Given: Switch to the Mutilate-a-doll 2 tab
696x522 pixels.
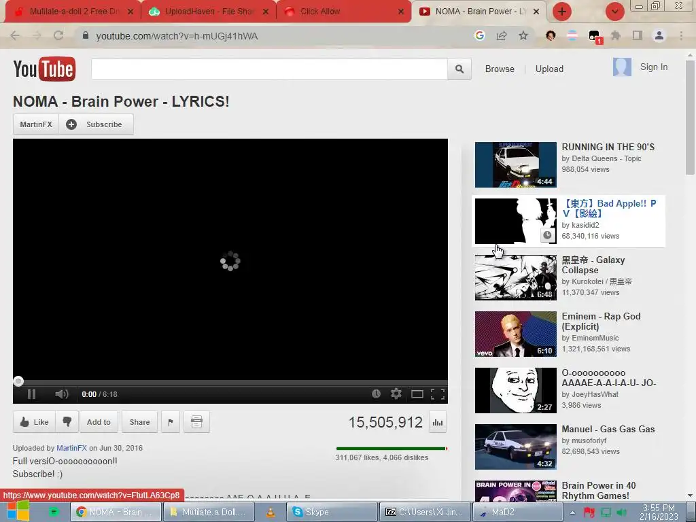Looking at the screenshot, I should click(x=73, y=12).
